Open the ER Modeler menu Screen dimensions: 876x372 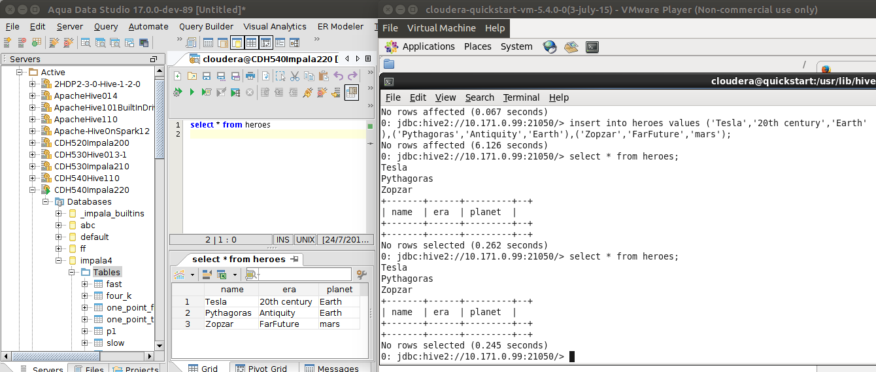[341, 26]
